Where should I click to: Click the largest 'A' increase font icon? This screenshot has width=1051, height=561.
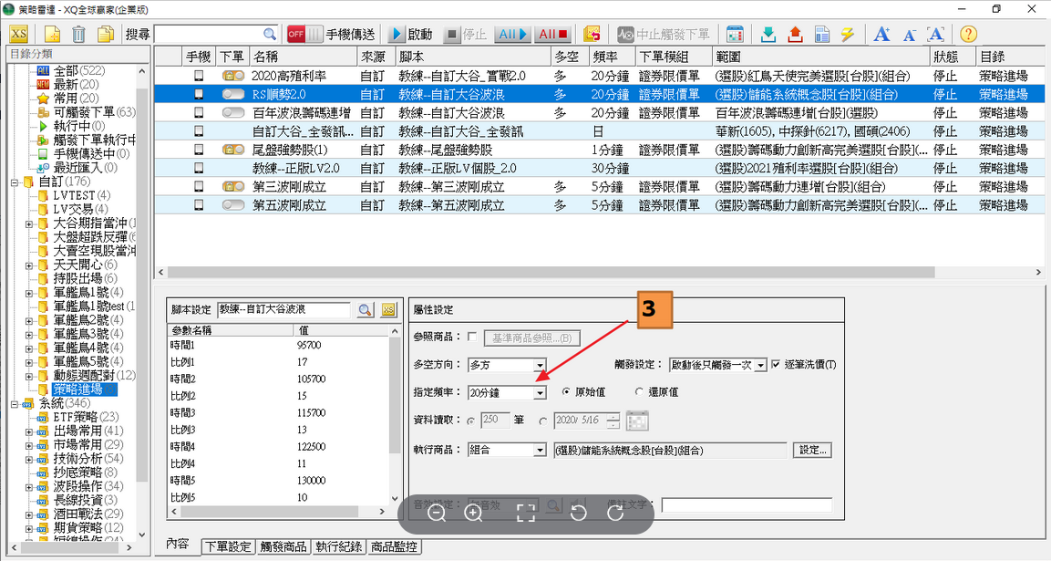pos(881,35)
